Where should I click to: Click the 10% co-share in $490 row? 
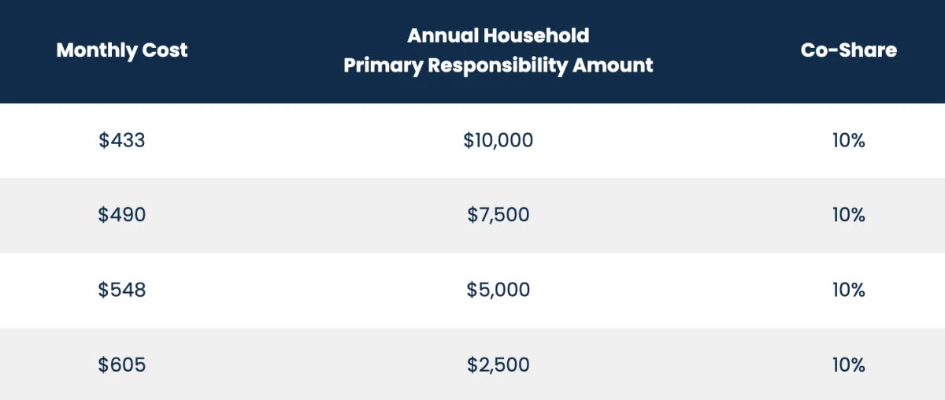pyautogui.click(x=849, y=215)
